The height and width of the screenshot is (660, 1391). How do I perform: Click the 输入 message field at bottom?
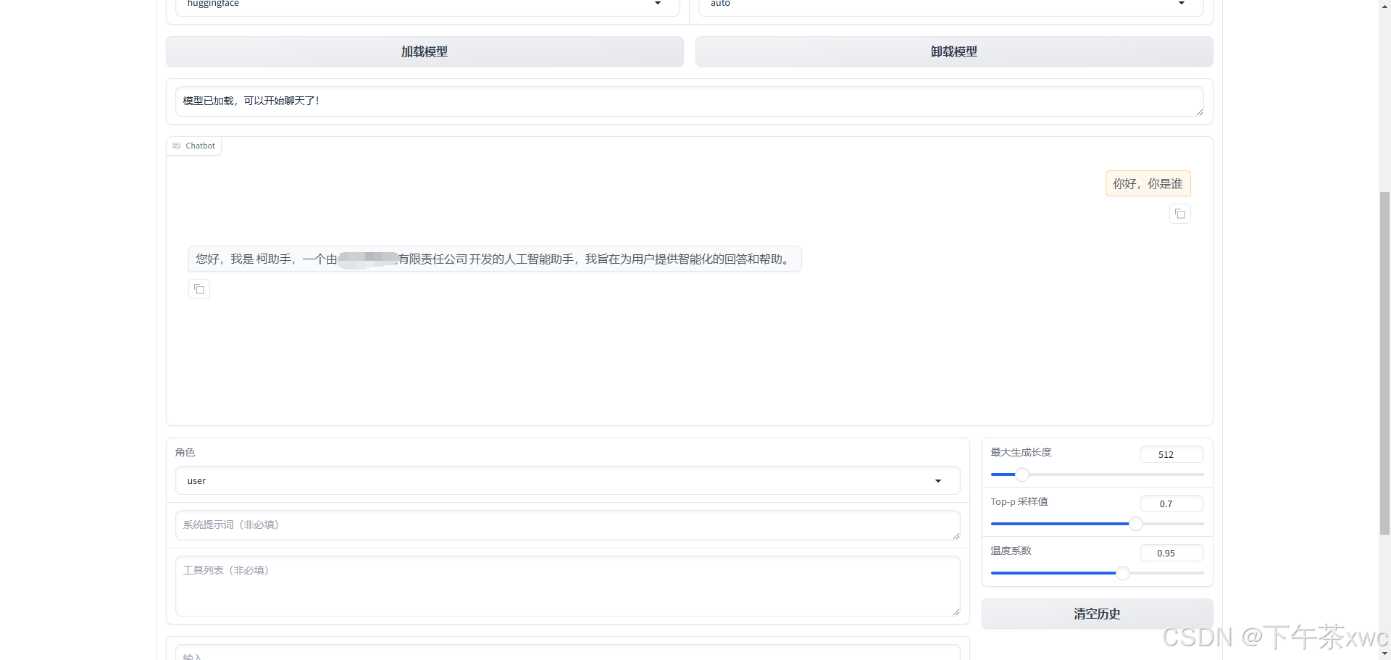click(x=567, y=654)
